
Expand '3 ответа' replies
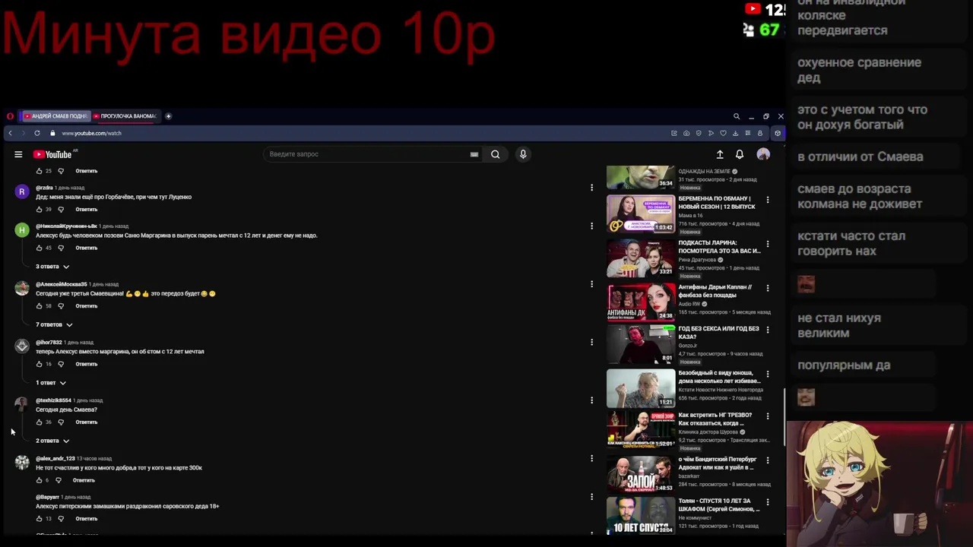(x=52, y=267)
